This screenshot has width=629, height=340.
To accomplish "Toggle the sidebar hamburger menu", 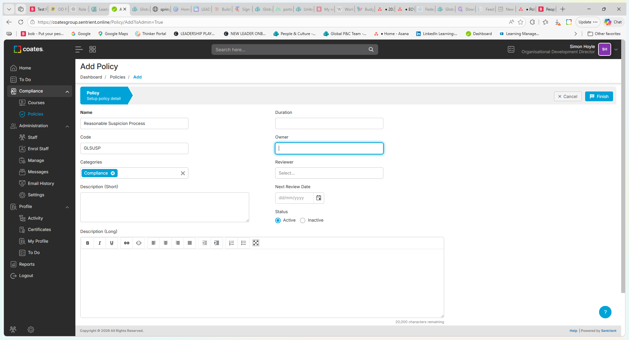I will (79, 49).
